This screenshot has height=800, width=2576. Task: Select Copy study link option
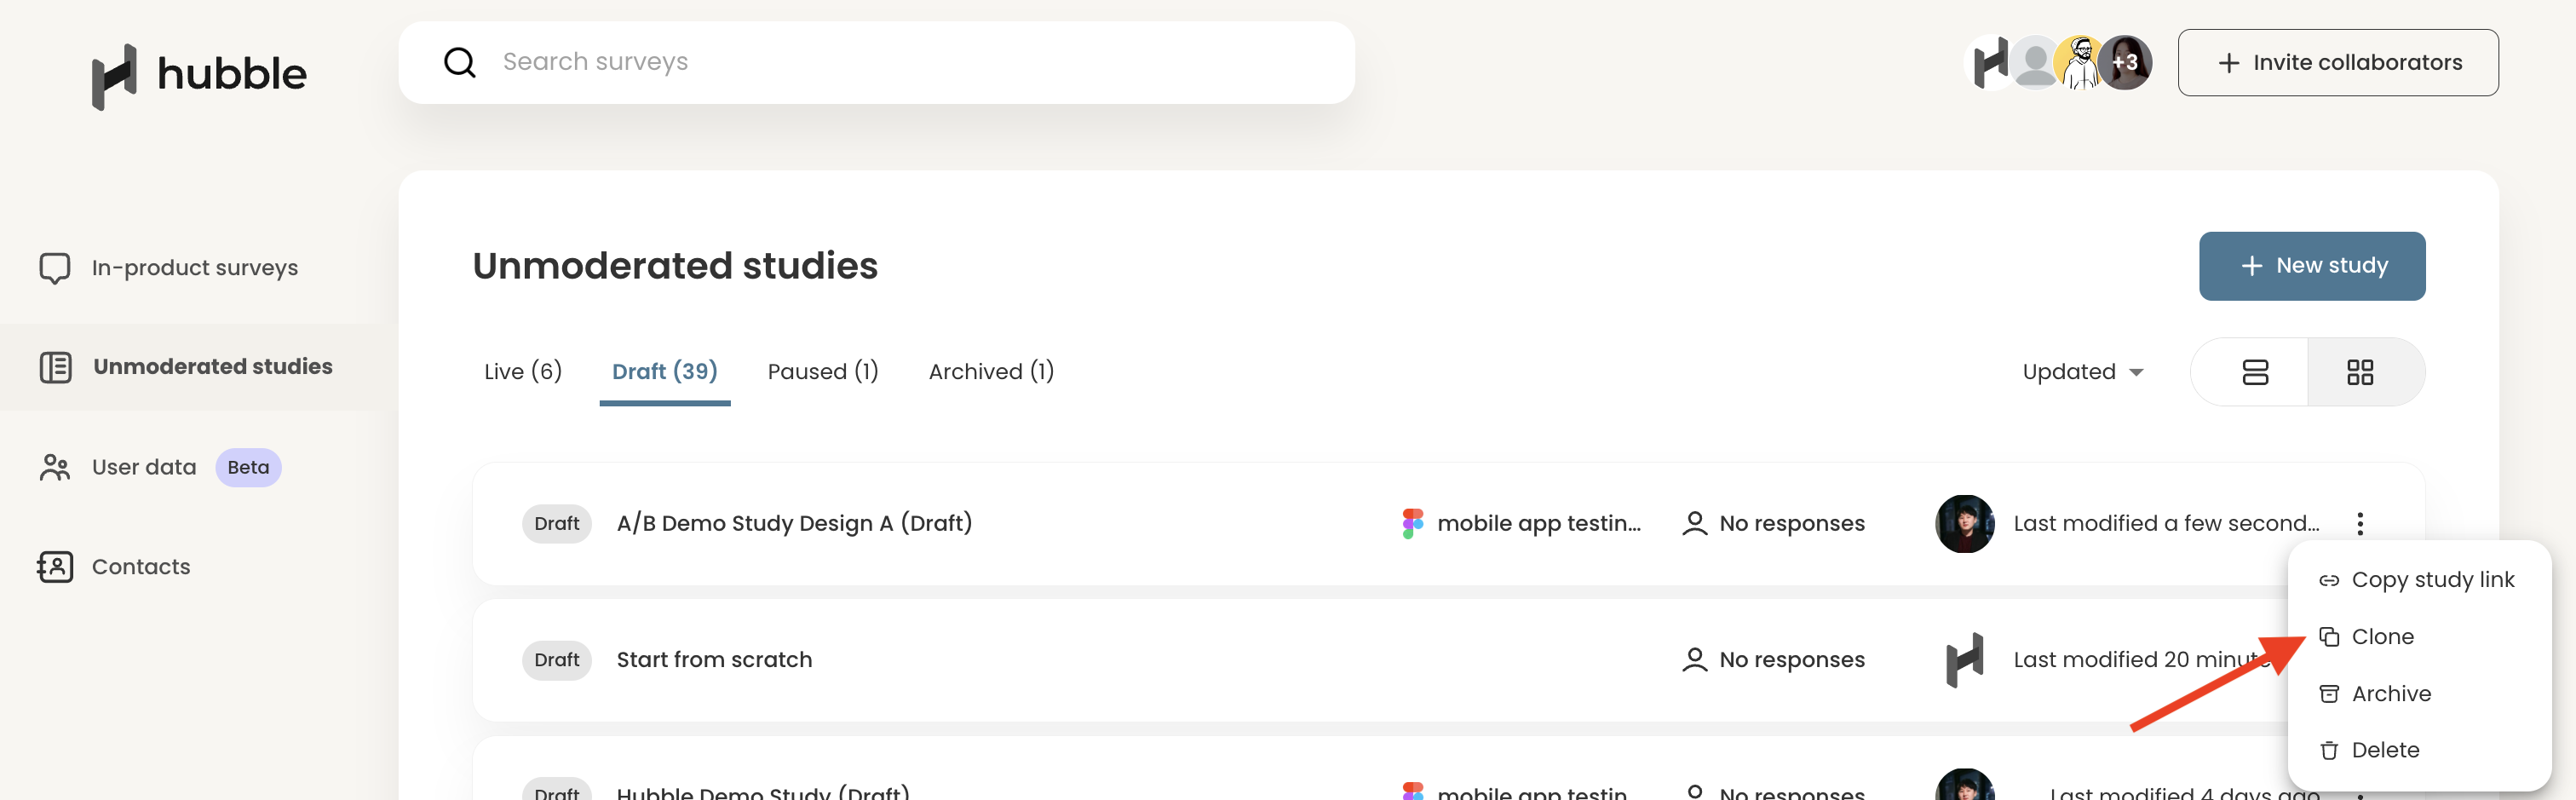tap(2432, 580)
